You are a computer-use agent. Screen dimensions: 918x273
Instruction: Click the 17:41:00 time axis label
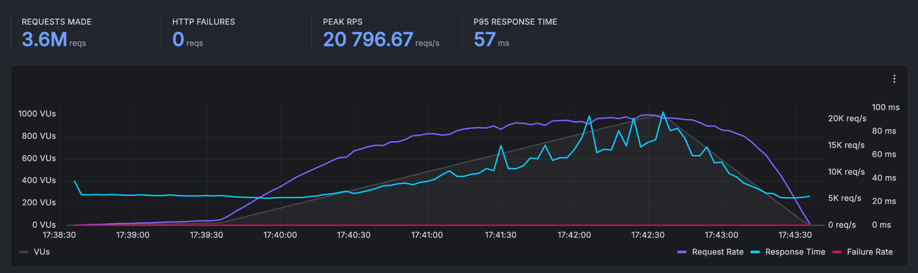tap(427, 235)
